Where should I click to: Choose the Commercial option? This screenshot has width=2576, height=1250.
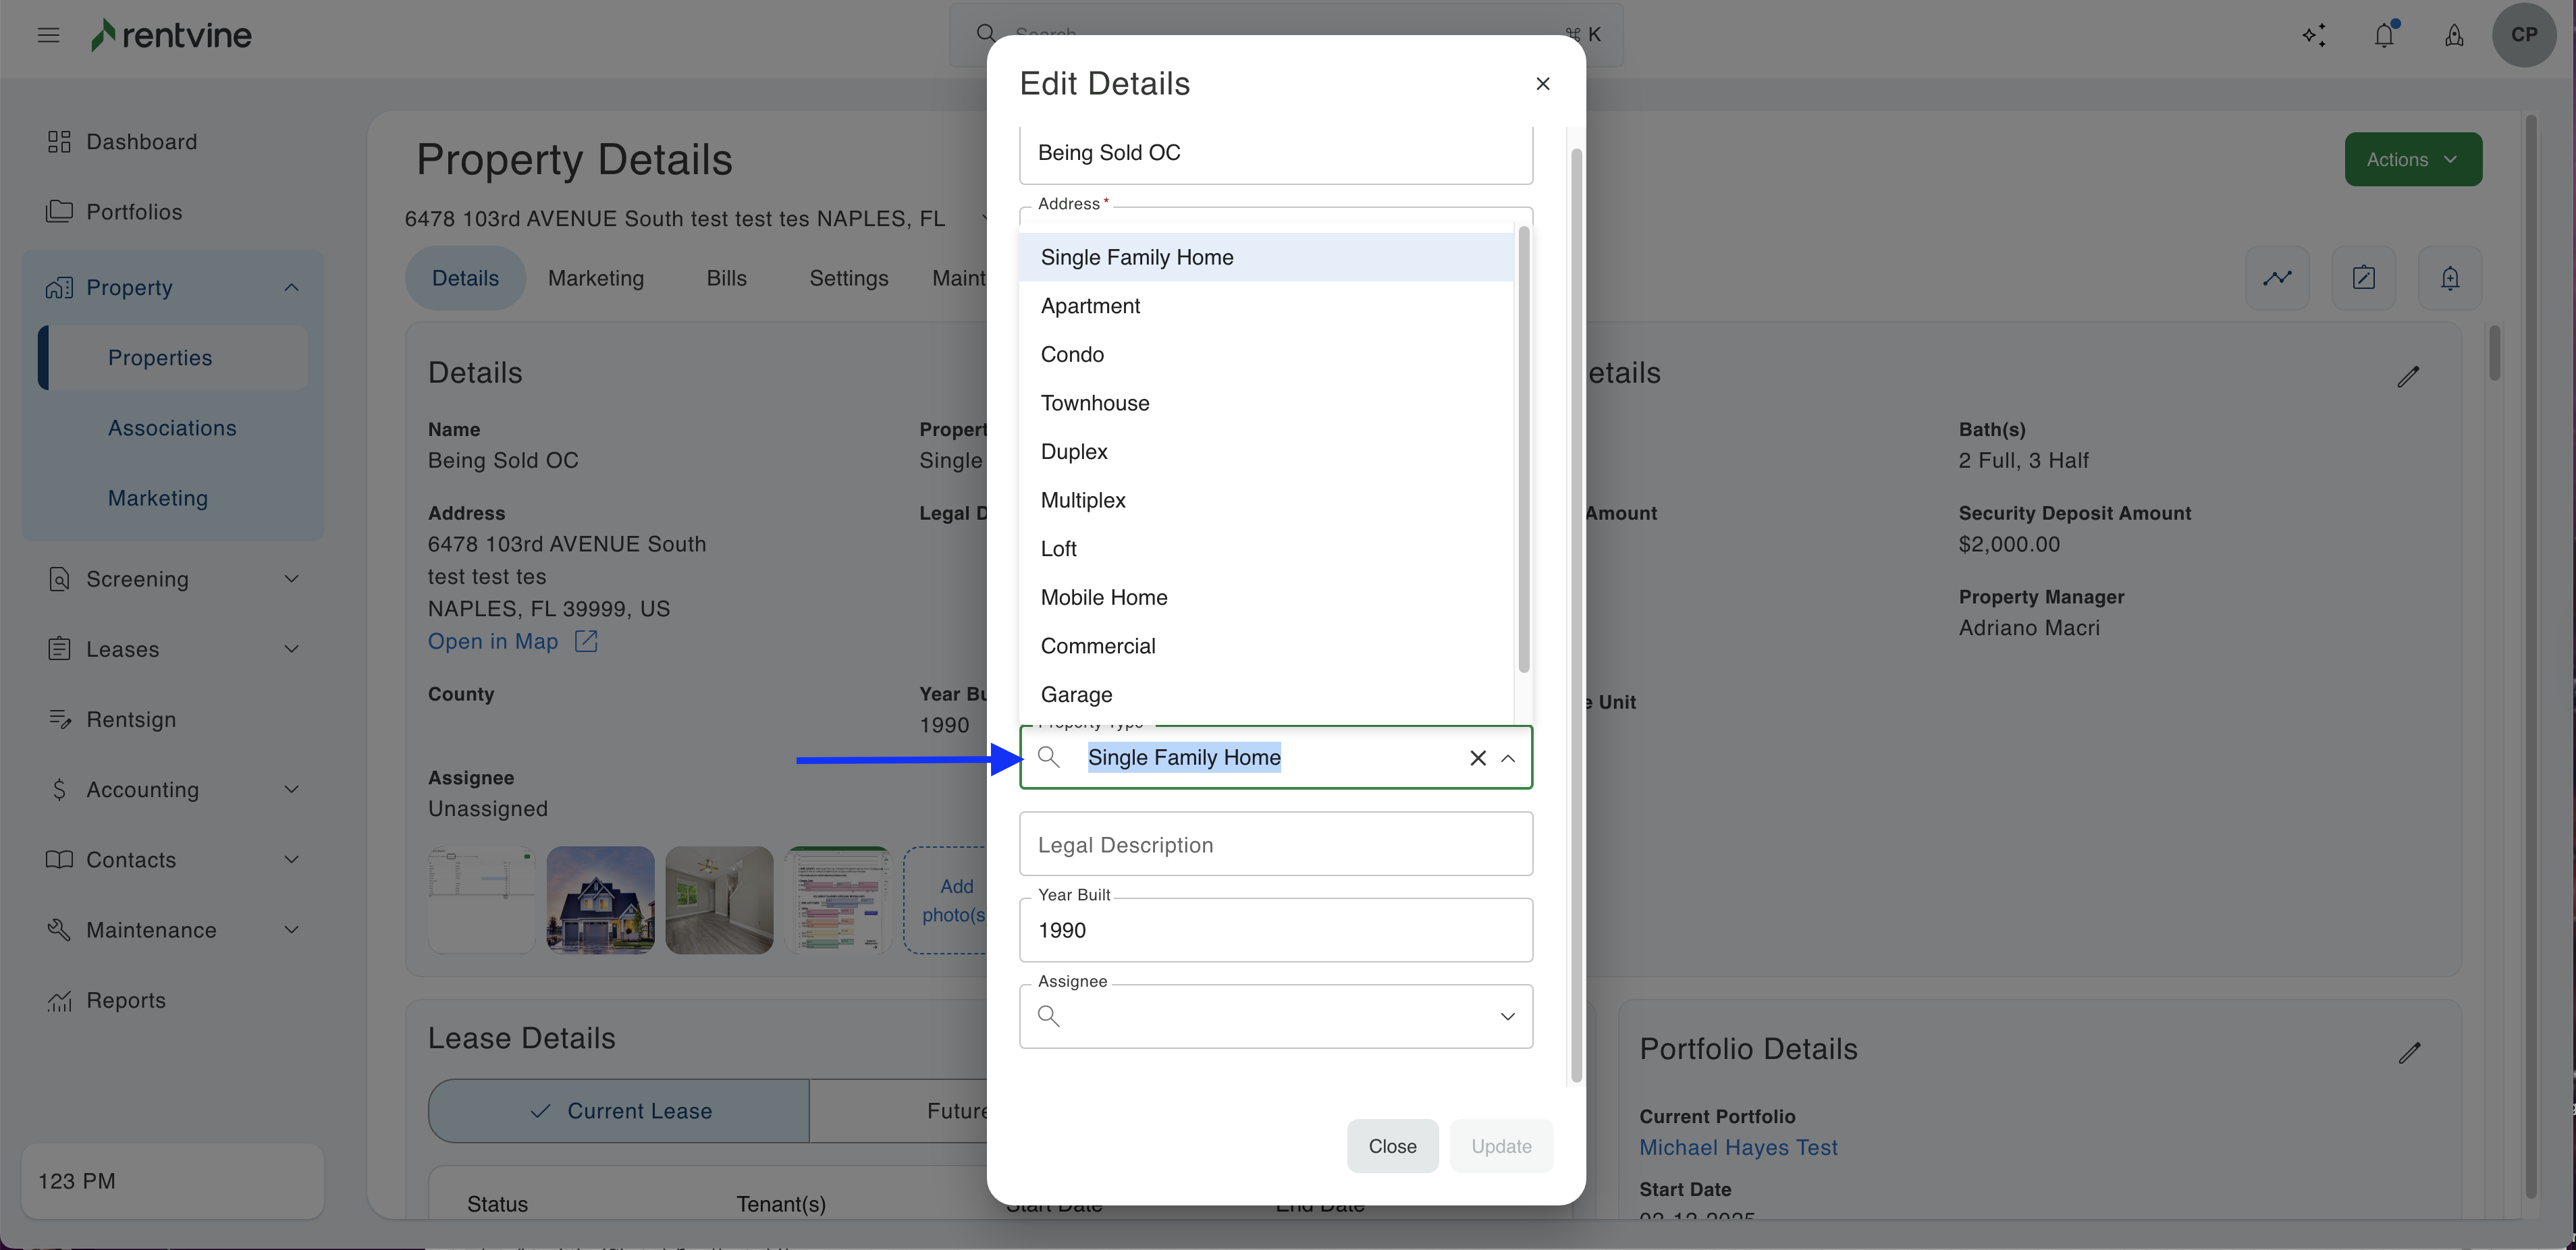tap(1097, 646)
